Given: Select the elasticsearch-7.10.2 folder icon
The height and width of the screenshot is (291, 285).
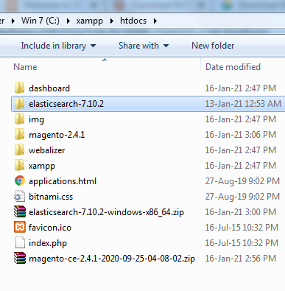Looking at the screenshot, I should tap(19, 103).
